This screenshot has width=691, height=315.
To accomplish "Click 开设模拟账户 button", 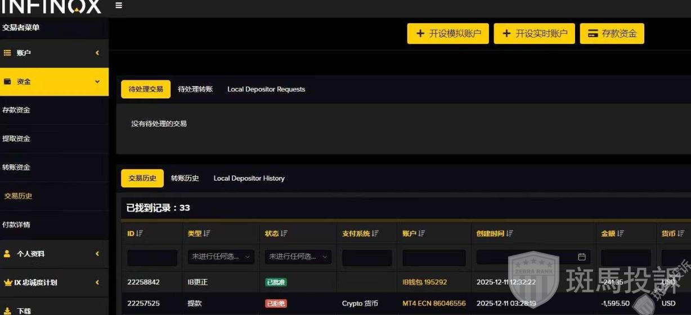I will pos(448,34).
